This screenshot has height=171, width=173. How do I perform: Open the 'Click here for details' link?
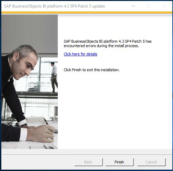pyautogui.click(x=80, y=54)
